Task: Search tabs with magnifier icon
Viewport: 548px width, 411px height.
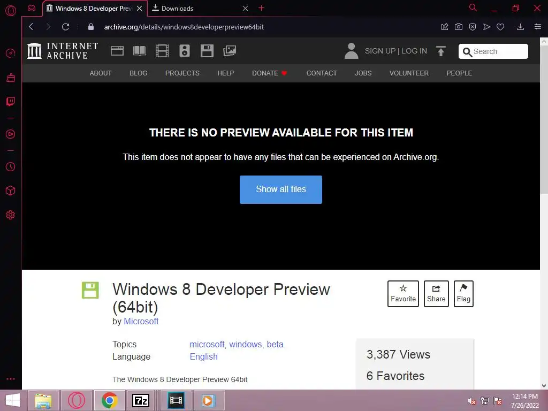Action: [x=473, y=7]
